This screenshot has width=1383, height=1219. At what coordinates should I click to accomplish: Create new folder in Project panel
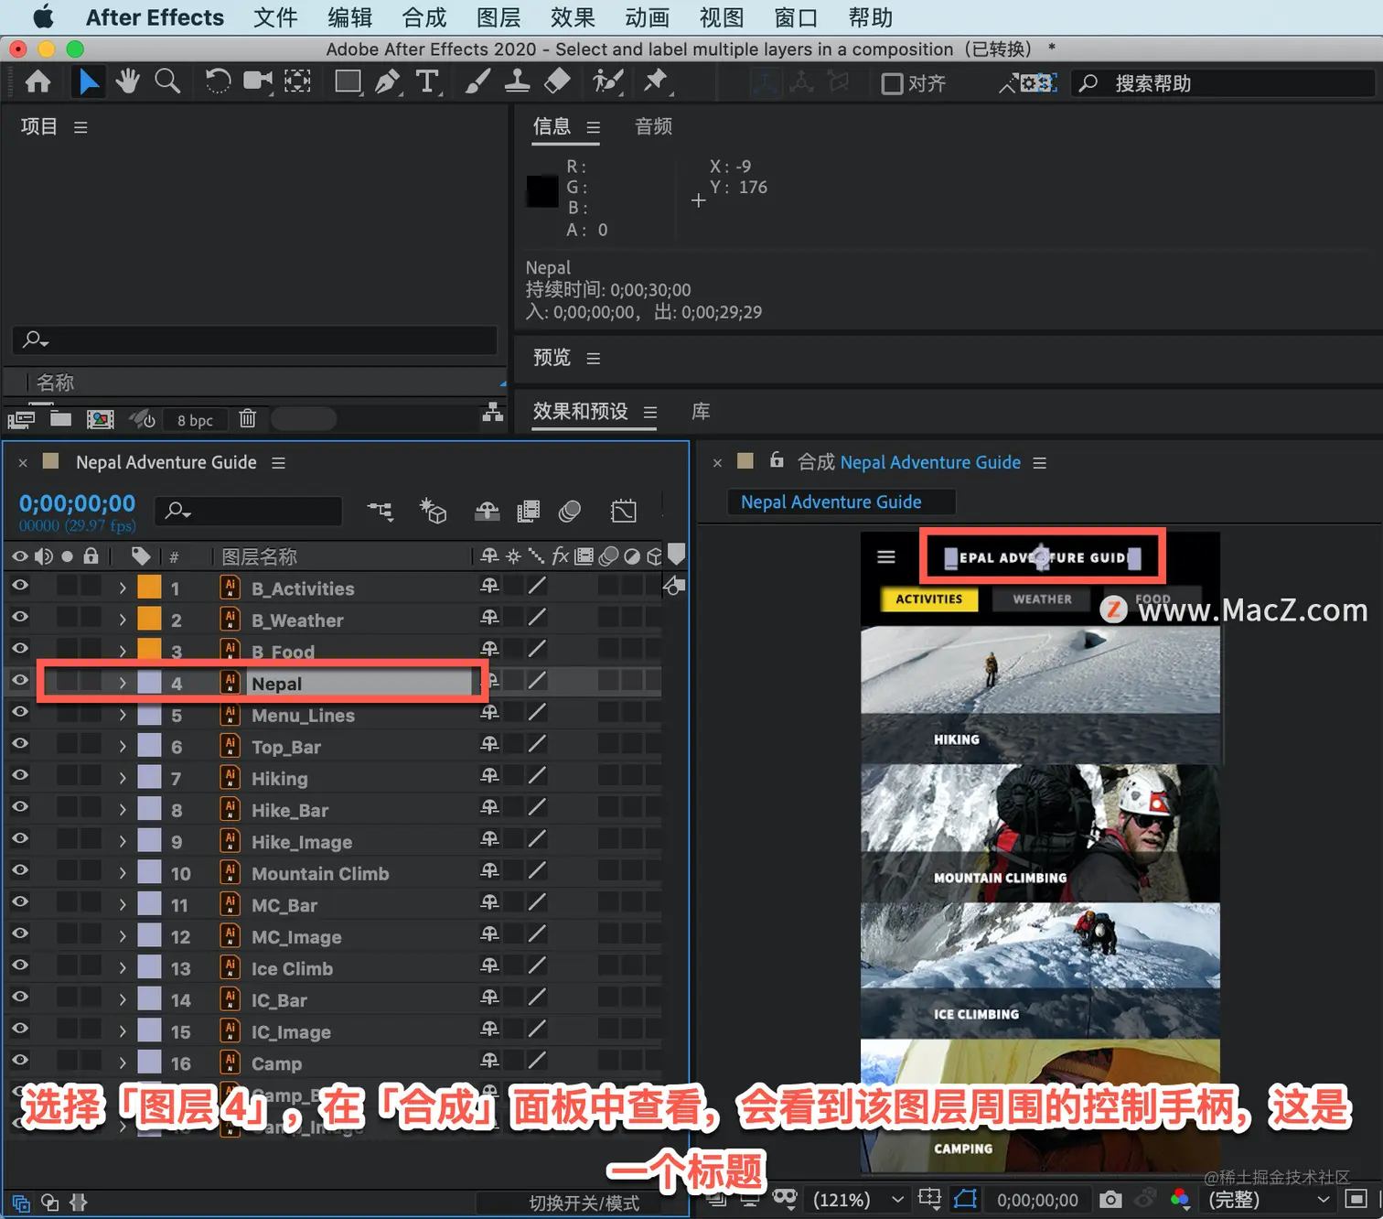coord(60,419)
